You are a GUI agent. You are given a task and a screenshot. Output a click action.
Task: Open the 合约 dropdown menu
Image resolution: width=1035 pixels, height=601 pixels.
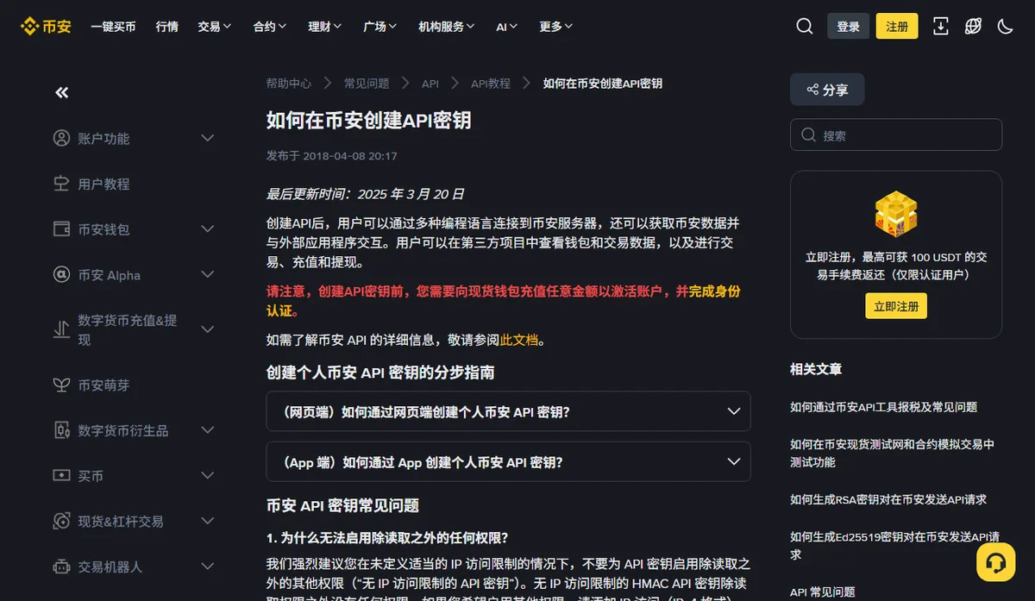tap(270, 27)
